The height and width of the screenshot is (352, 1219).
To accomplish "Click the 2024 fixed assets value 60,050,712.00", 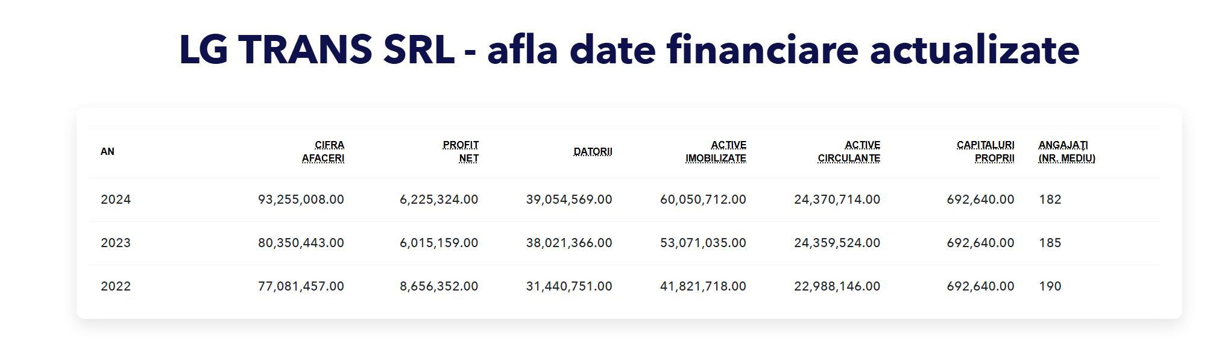I will [x=703, y=200].
